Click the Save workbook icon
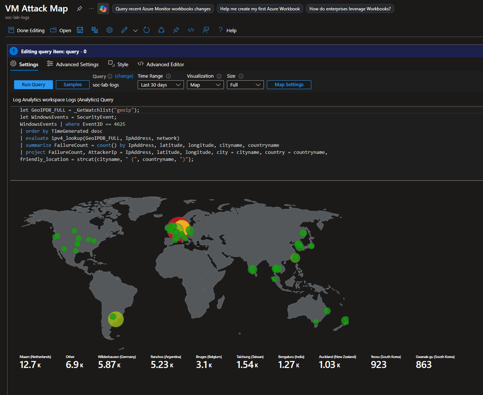 (80, 30)
